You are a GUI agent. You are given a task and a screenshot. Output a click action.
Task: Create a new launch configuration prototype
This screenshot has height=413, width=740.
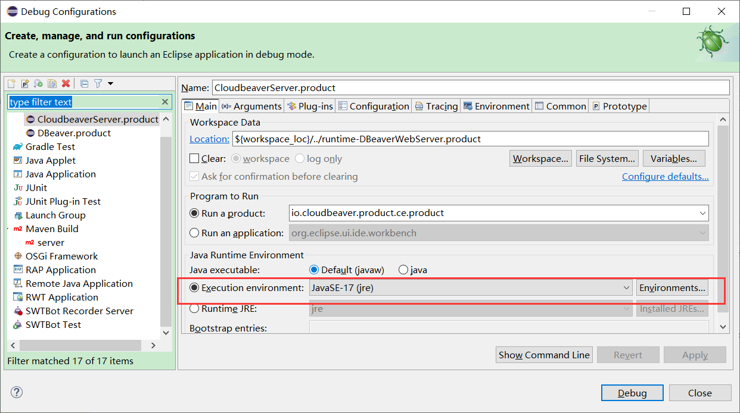[x=24, y=83]
